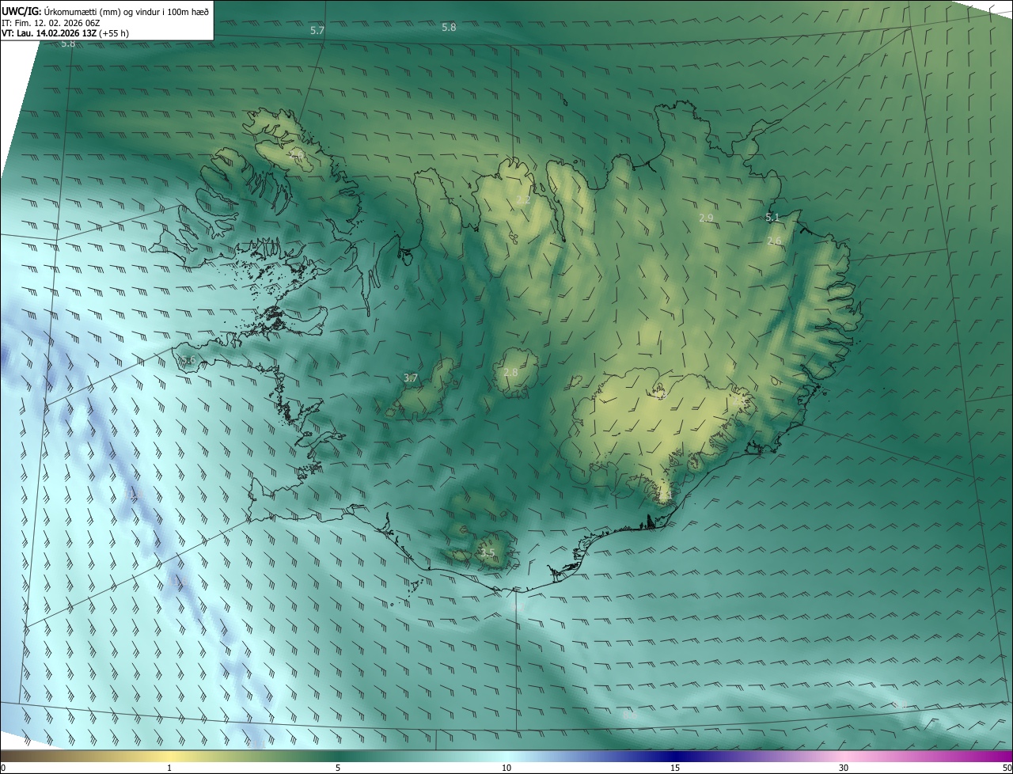Click the 5.7 value label near the top

[x=317, y=30]
